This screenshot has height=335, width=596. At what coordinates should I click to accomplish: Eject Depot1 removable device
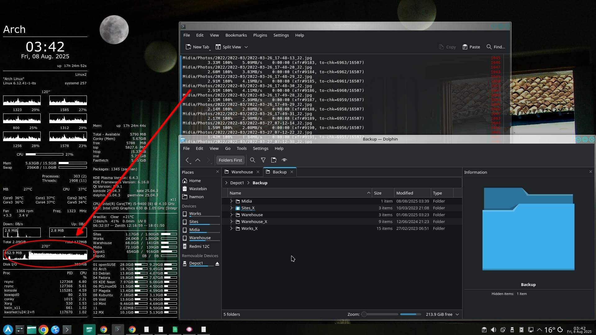click(217, 263)
